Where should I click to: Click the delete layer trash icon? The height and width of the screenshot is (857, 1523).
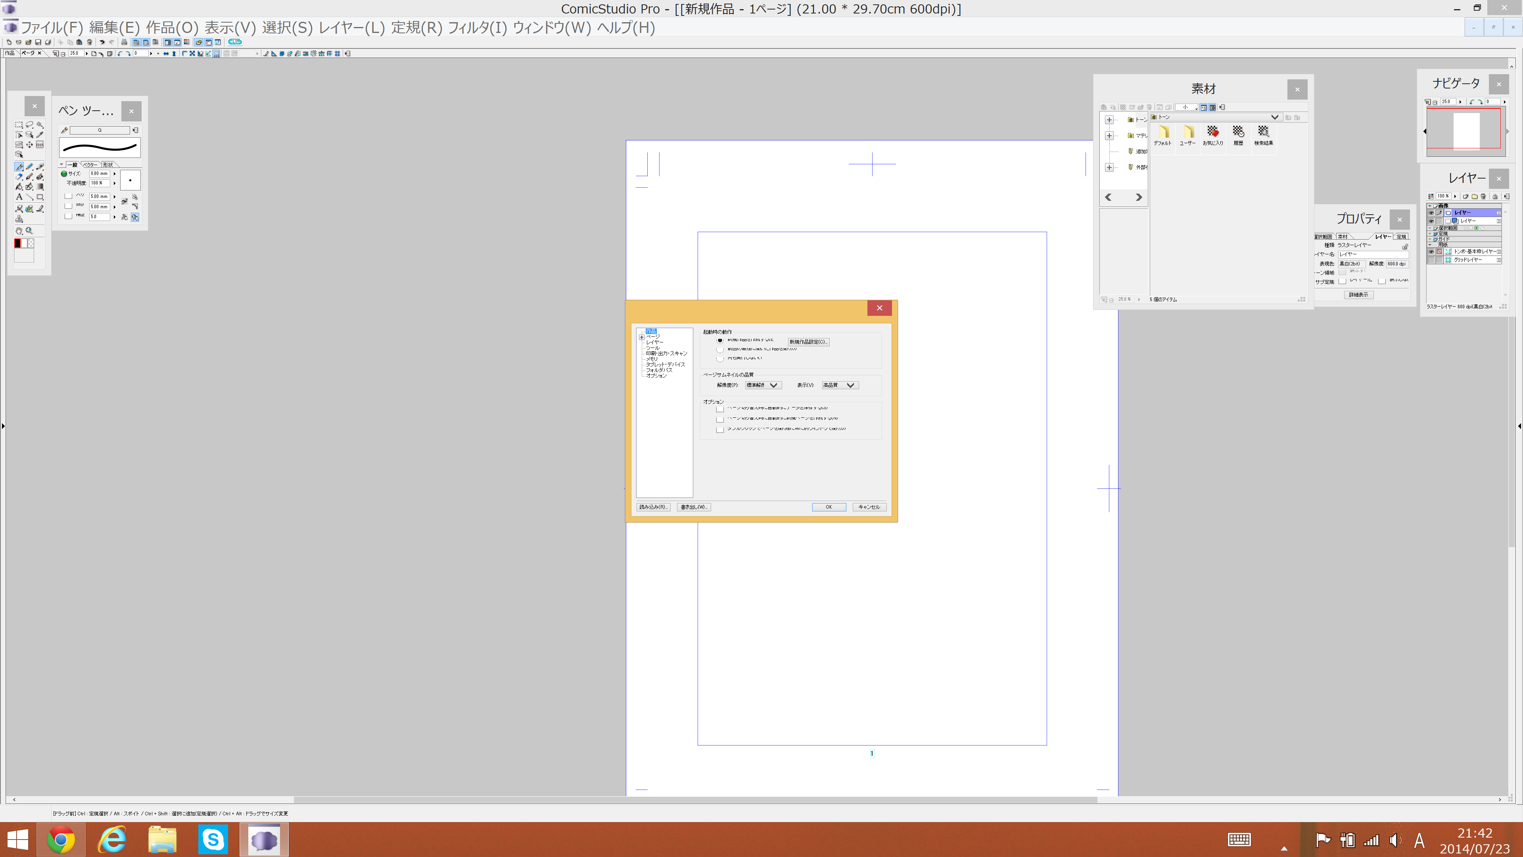pos(1483,196)
